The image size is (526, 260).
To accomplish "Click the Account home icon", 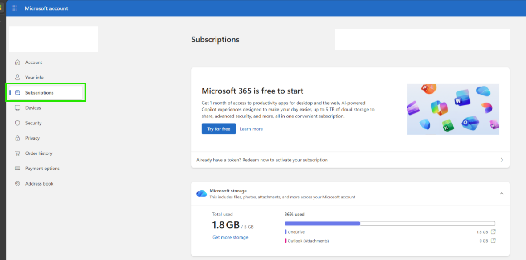I will point(17,62).
